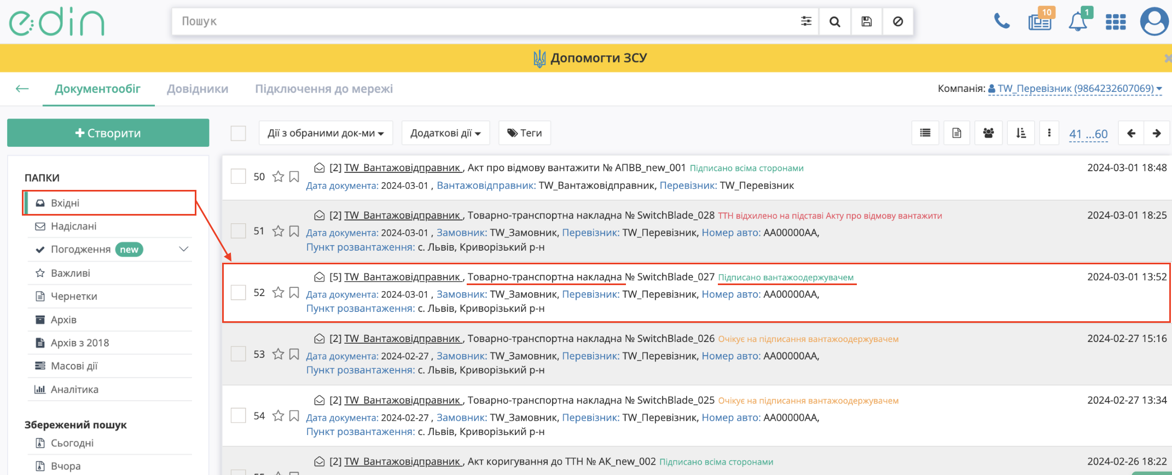The height and width of the screenshot is (475, 1172).
Task: Click the search magnifier icon
Action: [834, 22]
